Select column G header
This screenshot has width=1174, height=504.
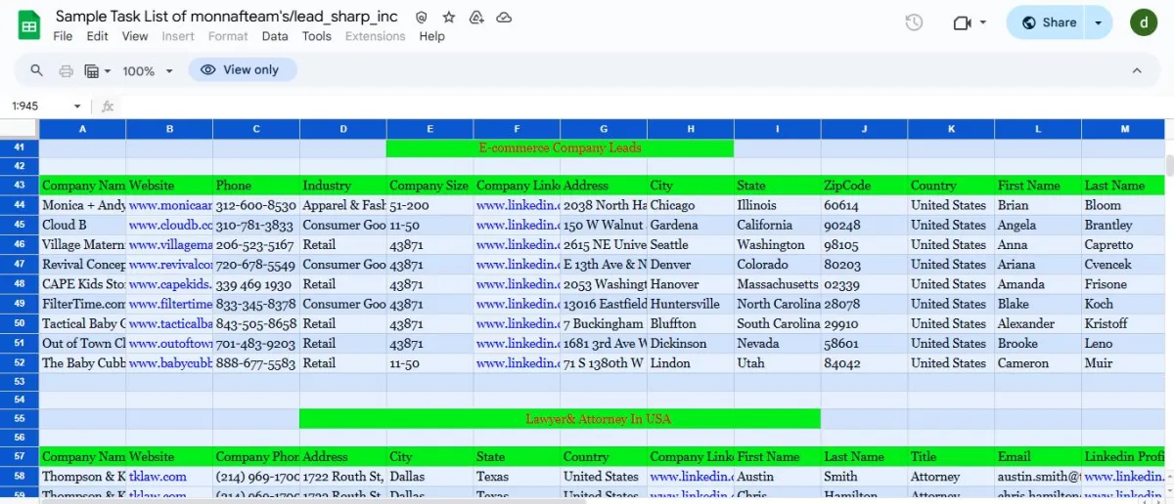click(x=604, y=129)
